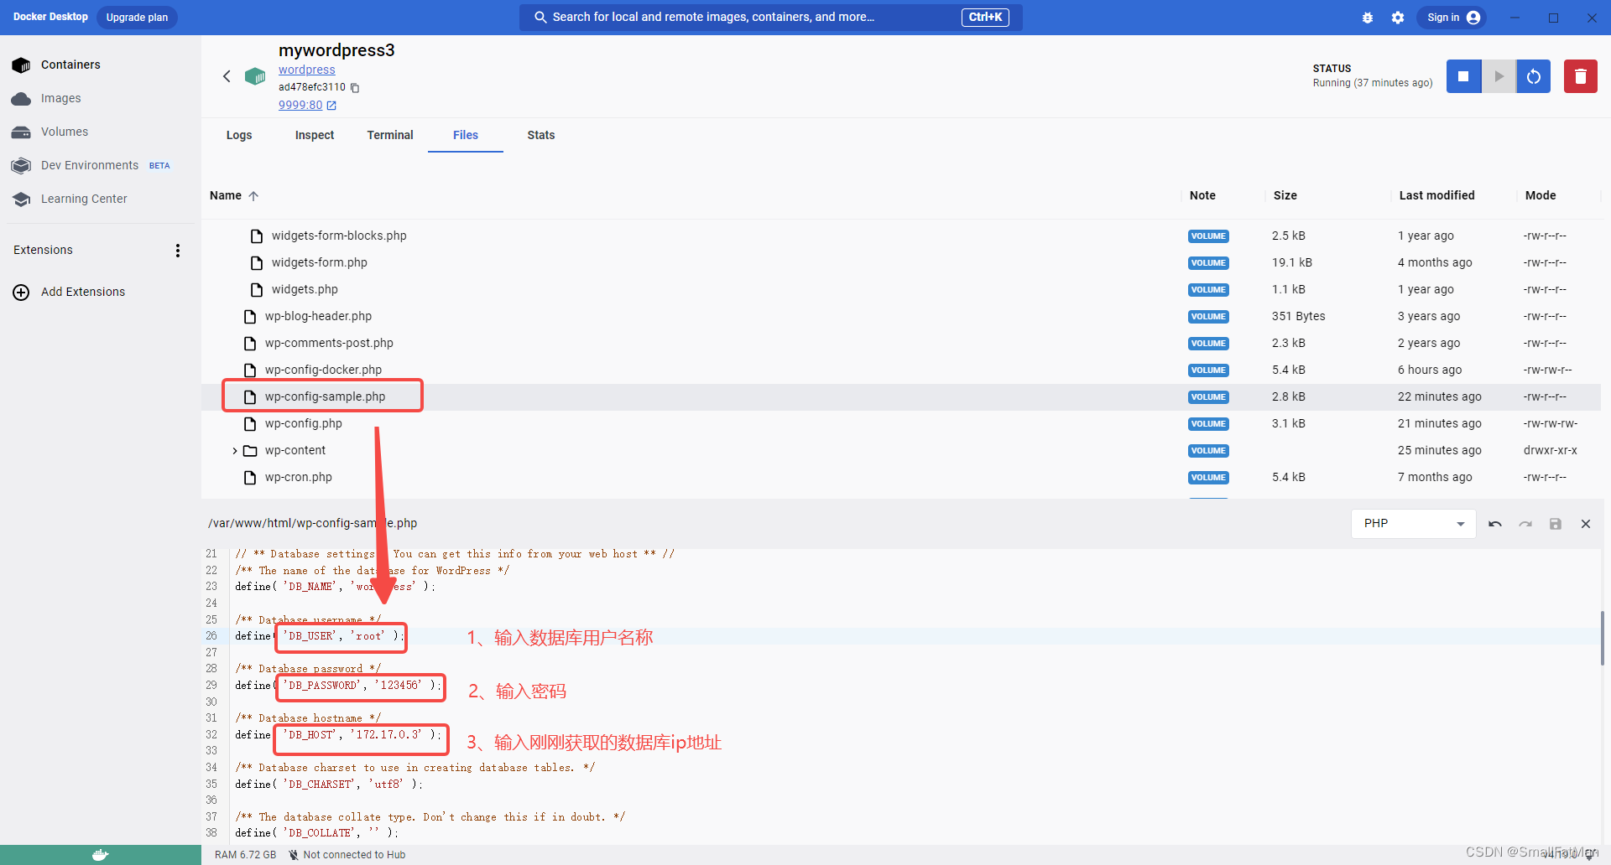Click Not connected to Hub status
Image resolution: width=1611 pixels, height=865 pixels.
point(347,855)
